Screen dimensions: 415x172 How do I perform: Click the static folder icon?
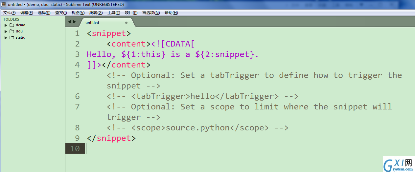coord(12,37)
